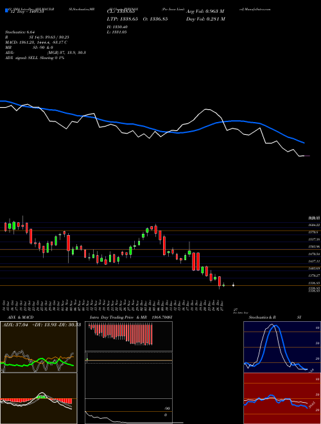Click the "Stochastics & R" panel title
This screenshot has height=424, width=321.
pyautogui.click(x=263, y=317)
